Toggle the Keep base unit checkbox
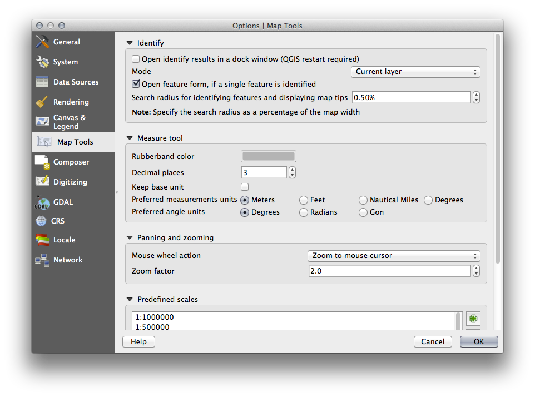 click(x=245, y=187)
